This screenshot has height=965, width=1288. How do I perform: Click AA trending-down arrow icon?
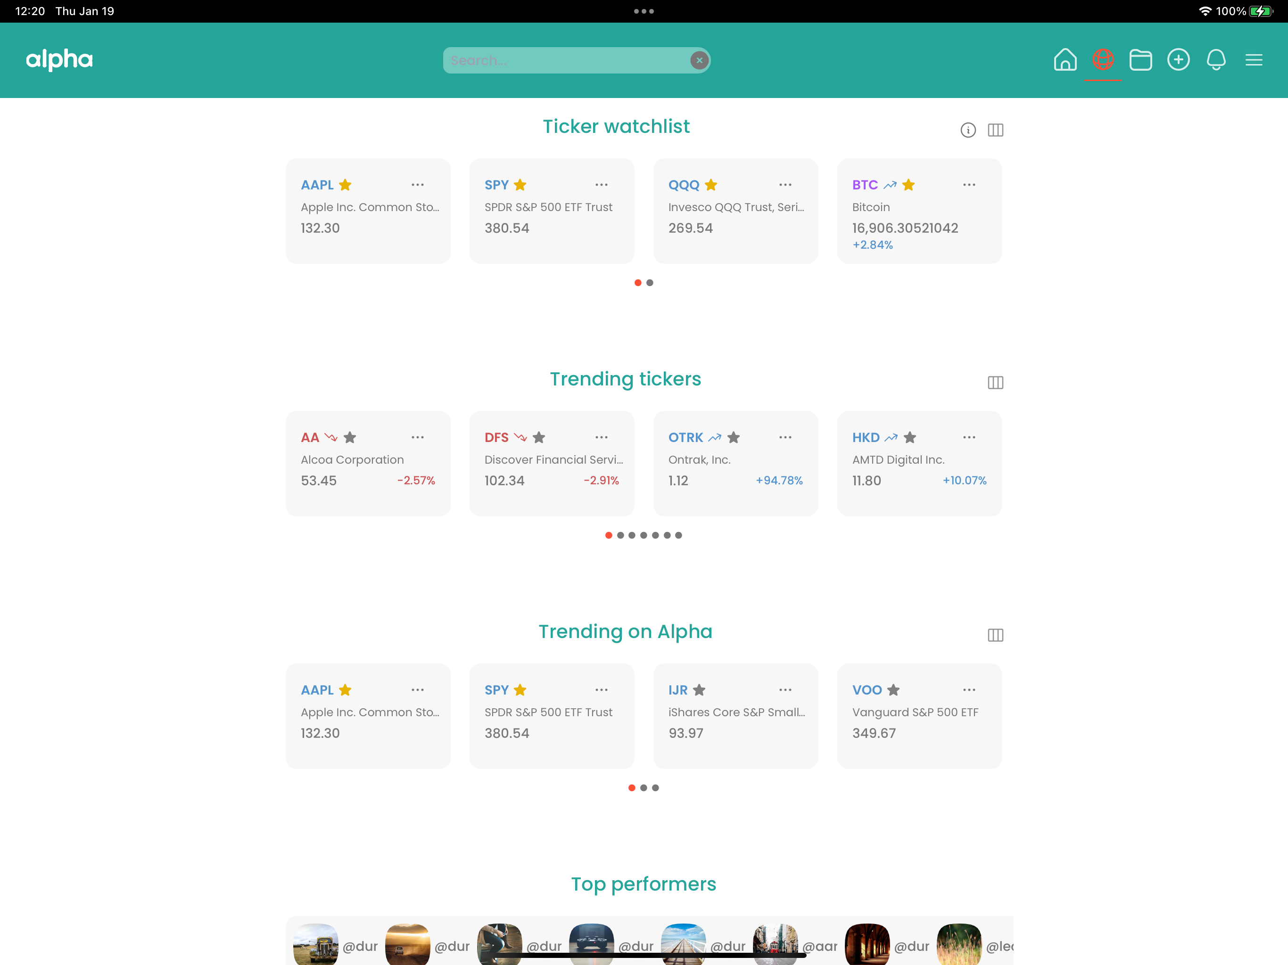pos(331,437)
